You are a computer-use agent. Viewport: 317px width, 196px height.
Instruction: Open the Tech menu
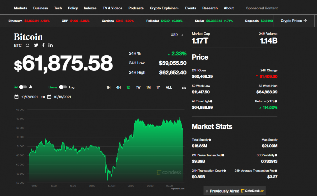pyautogui.click(x=58, y=8)
